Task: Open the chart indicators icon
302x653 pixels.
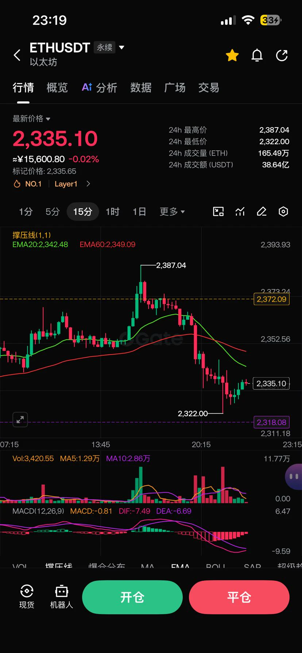Action: tap(240, 212)
